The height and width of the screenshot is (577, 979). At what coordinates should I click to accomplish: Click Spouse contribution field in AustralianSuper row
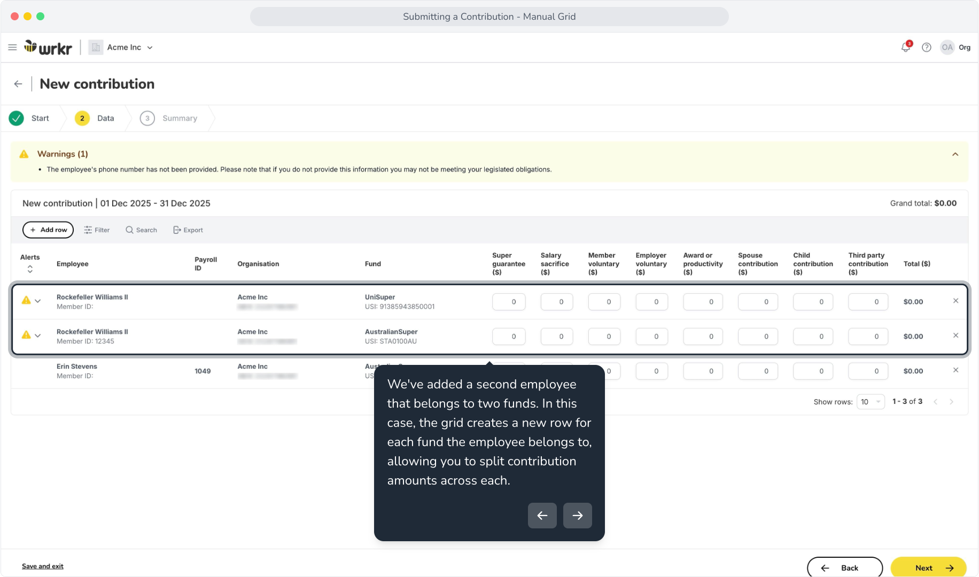(x=758, y=337)
